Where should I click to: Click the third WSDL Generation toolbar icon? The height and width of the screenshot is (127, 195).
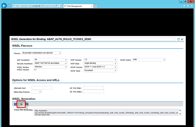(x=27, y=104)
